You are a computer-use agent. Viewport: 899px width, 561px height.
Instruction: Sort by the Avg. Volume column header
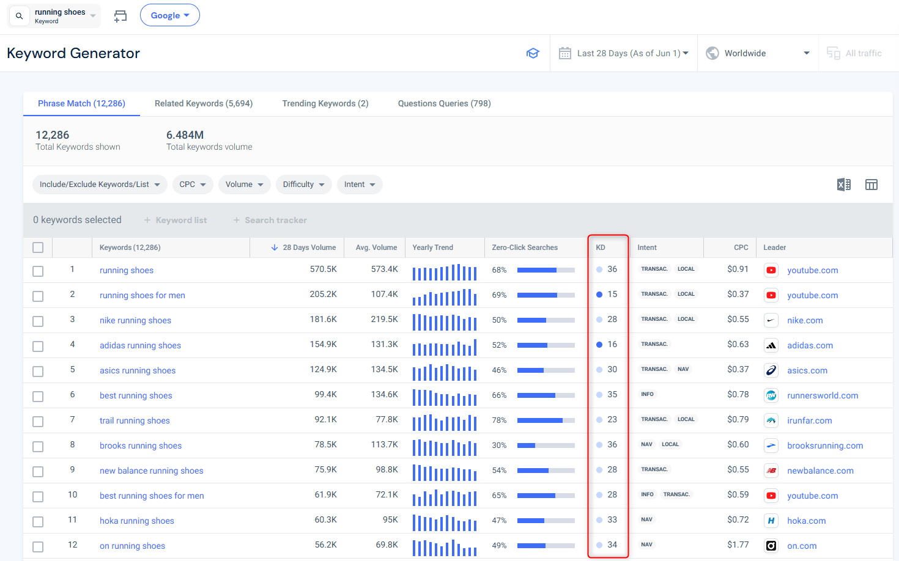[x=376, y=248]
